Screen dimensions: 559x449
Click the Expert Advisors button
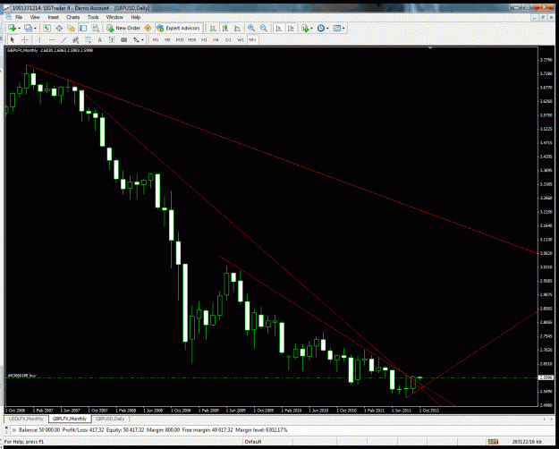[x=178, y=28]
